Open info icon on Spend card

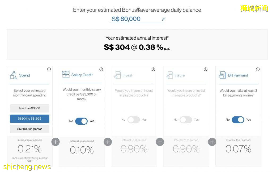tap(49, 69)
